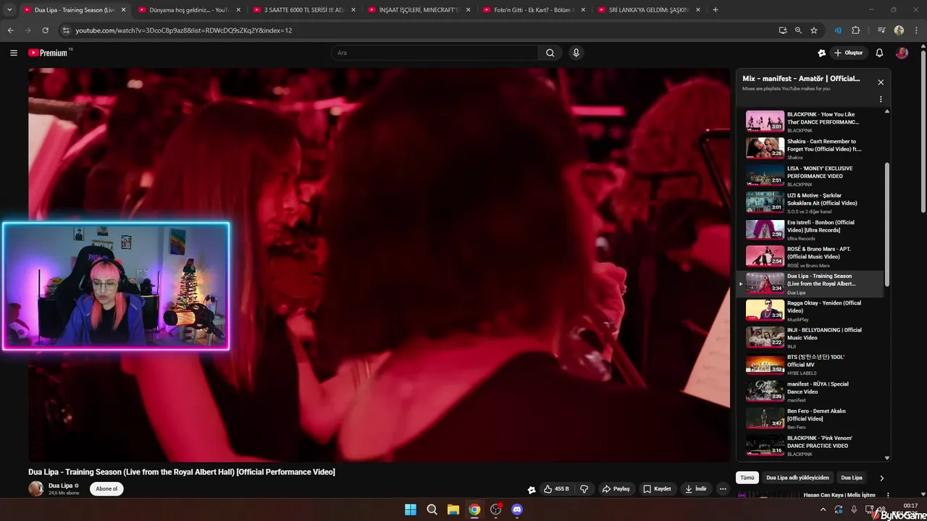
Task: Download video with İndir button
Action: point(695,488)
